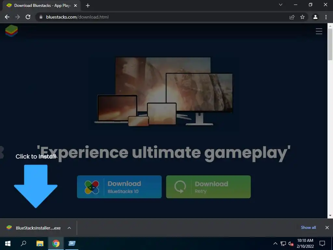Close the Download Bluestacks tab

point(75,6)
